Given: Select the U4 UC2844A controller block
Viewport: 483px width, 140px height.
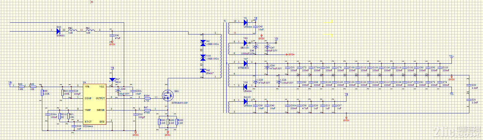Looking at the screenshot, I should pos(94,104).
